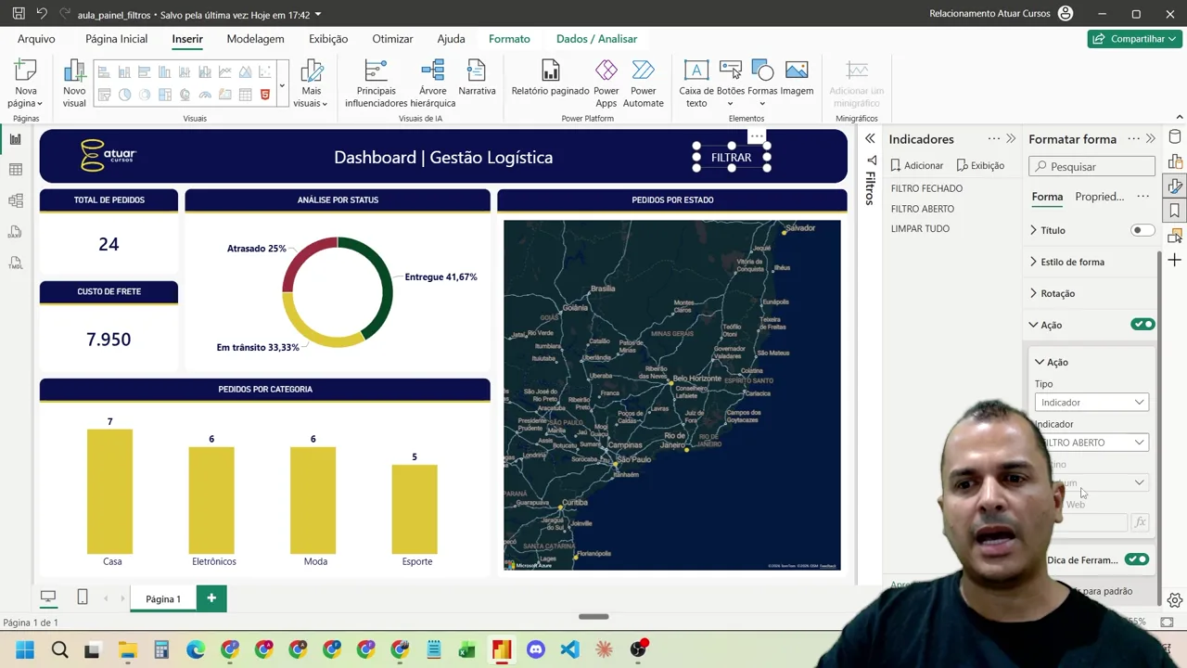Screen dimensions: 1187x668
Task: Switch to the Propriedades tab in the format pane
Action: (1099, 197)
